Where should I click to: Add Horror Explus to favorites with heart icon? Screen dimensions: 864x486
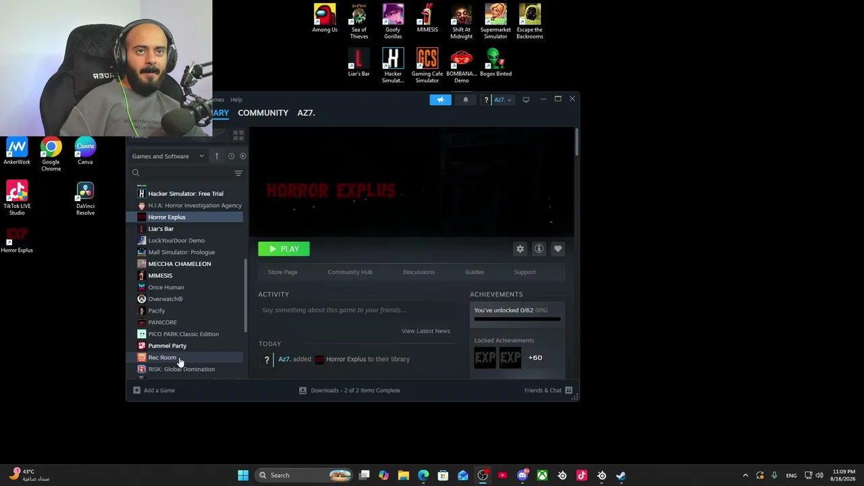click(558, 249)
